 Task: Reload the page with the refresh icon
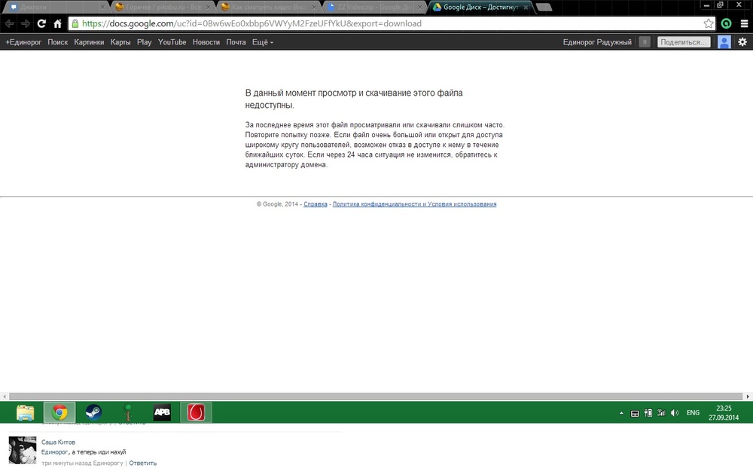click(x=41, y=23)
